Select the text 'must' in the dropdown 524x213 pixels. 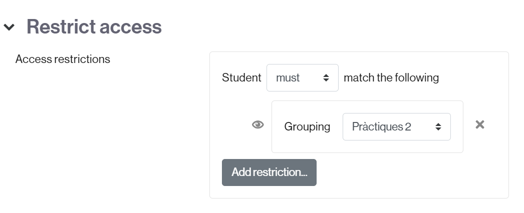(x=288, y=78)
